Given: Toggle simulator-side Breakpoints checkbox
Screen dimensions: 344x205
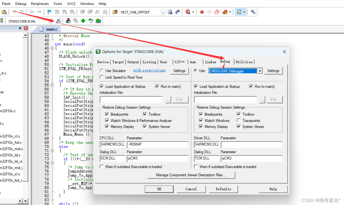Looking at the screenshot, I should [107, 114].
